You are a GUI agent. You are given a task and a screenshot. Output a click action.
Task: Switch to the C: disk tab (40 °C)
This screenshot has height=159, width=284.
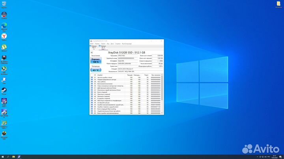coord(93,47)
